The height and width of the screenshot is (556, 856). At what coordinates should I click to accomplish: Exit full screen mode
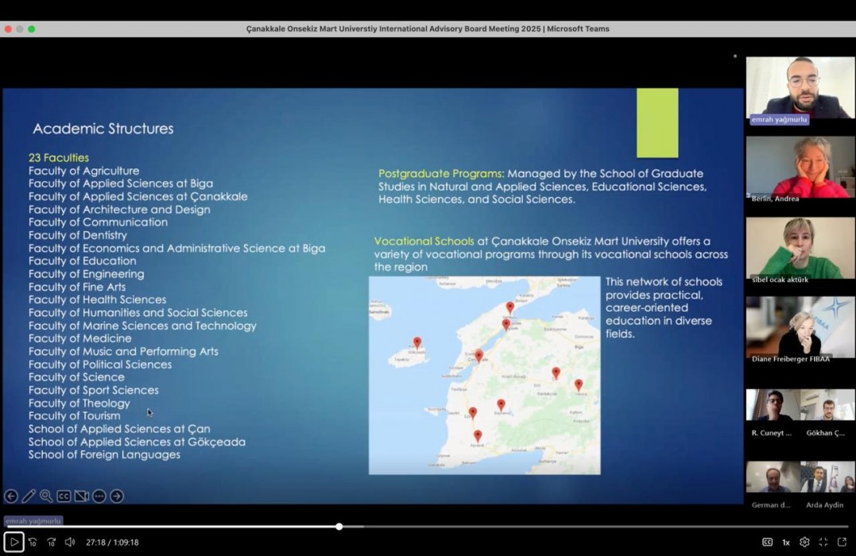click(823, 542)
